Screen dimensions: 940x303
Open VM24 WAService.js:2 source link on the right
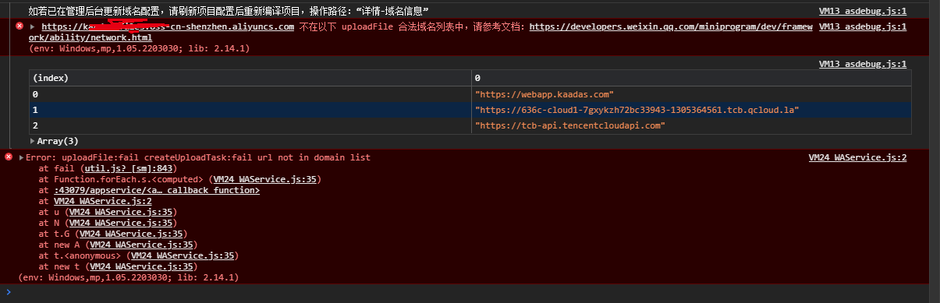(x=857, y=157)
